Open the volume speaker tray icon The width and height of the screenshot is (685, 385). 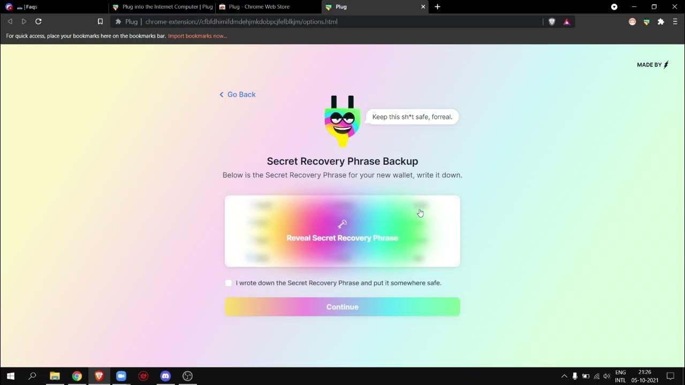coord(606,376)
